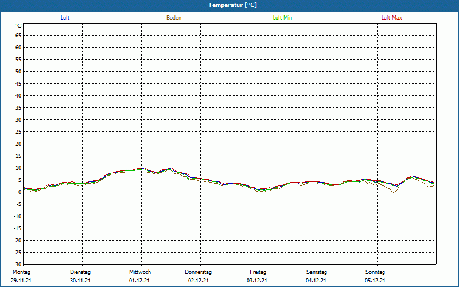The height and width of the screenshot is (287, 459).
Task: Click the green Luft Min legend label
Action: tap(282, 18)
